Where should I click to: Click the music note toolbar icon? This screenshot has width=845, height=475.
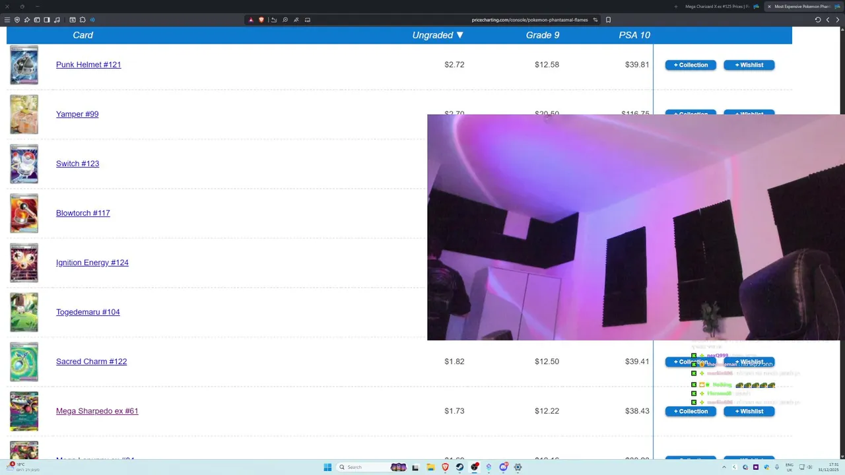click(x=57, y=20)
